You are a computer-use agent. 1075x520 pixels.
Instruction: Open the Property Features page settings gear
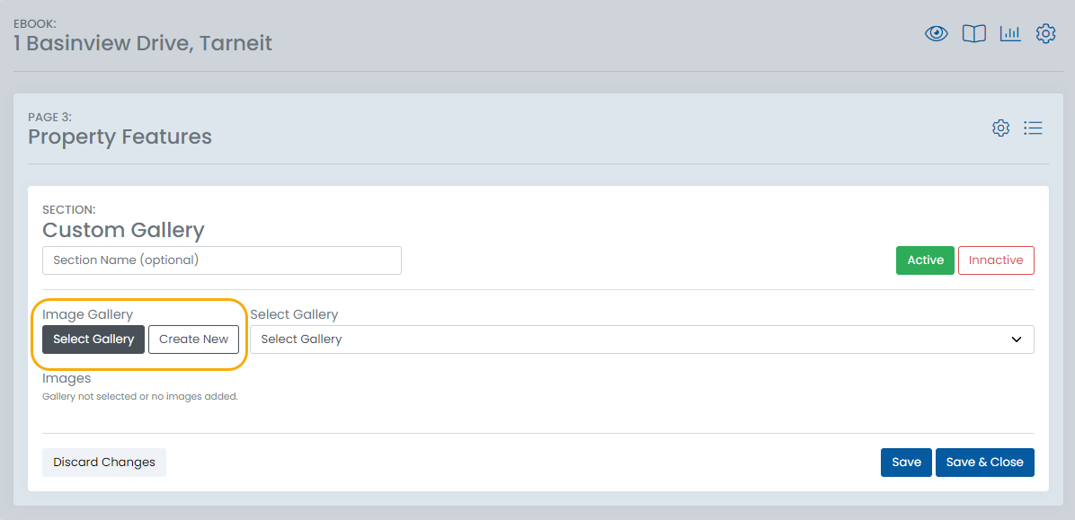(x=1000, y=128)
